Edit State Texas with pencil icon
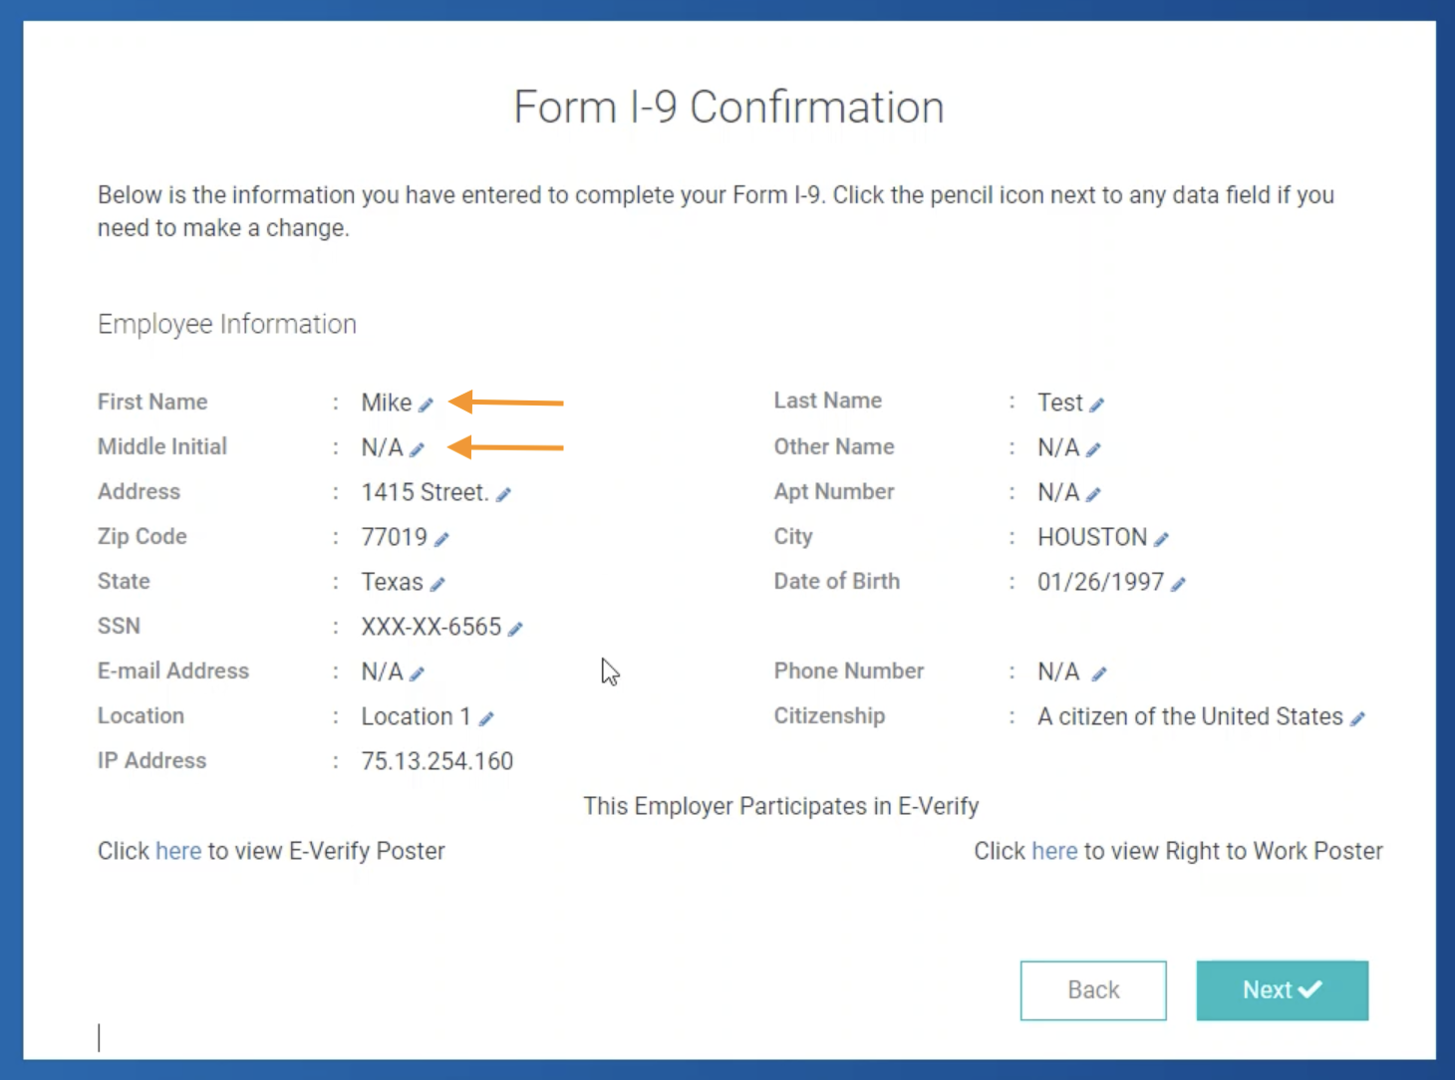Viewport: 1455px width, 1080px height. coord(437,584)
